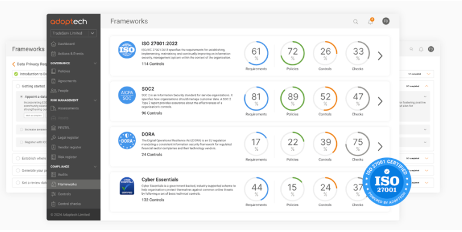Click SOC2 Policies 89% progress ring
The width and height of the screenshot is (462, 232).
tap(292, 99)
